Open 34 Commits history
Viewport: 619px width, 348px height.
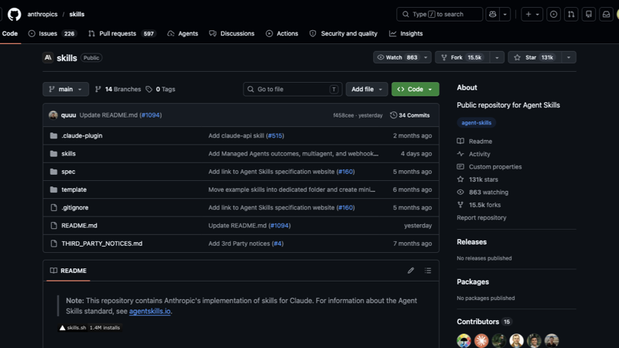pyautogui.click(x=410, y=115)
